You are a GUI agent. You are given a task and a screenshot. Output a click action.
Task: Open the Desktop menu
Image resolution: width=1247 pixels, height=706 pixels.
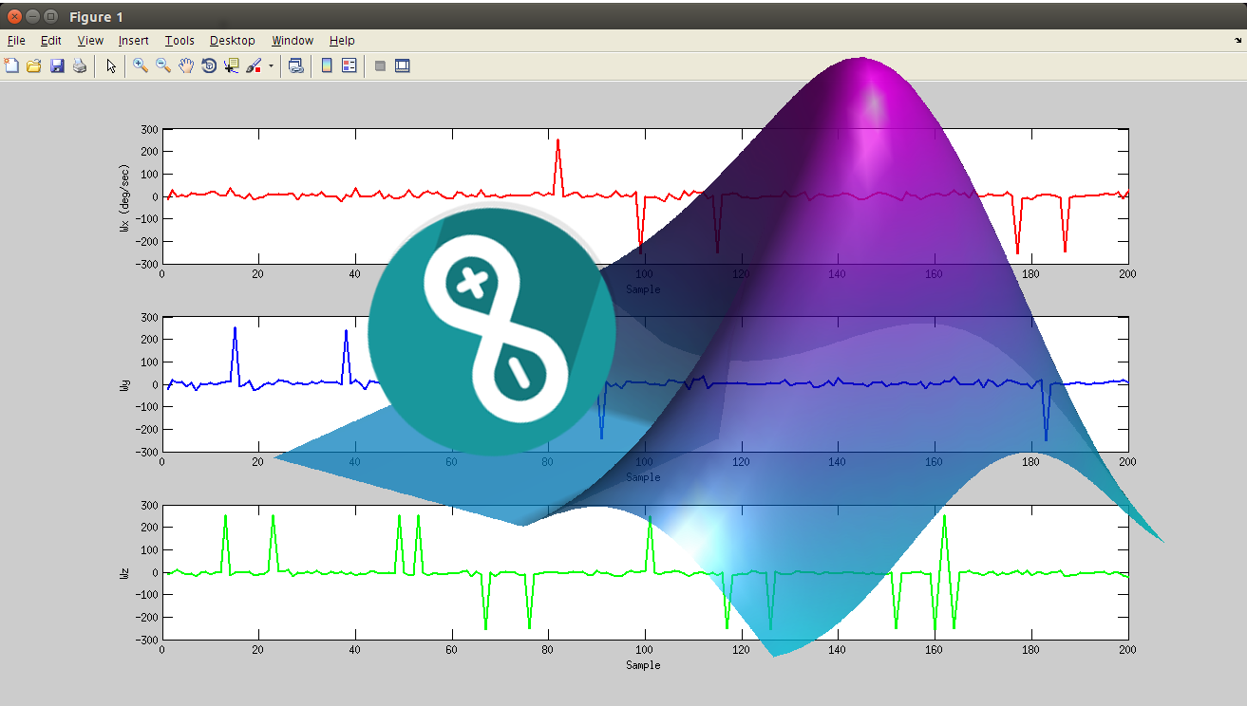(232, 40)
